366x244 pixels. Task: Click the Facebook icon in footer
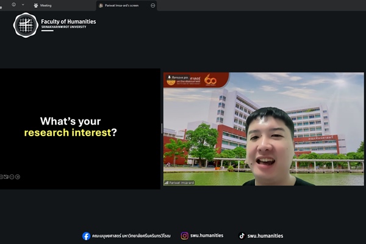click(x=87, y=236)
